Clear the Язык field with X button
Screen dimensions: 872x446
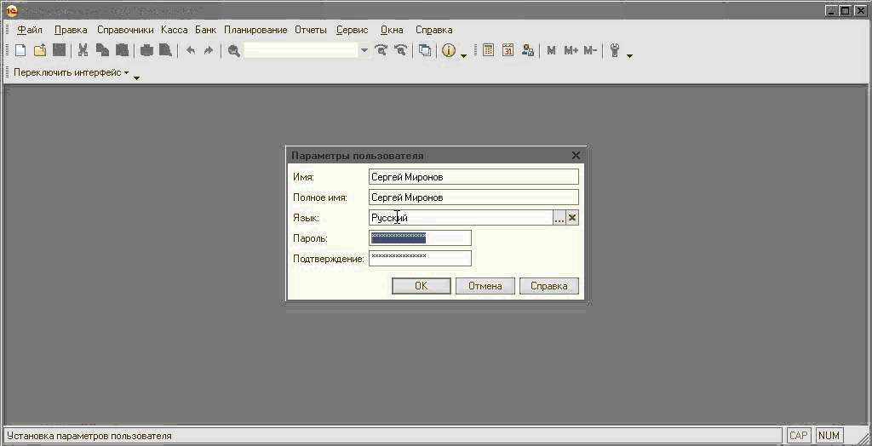pyautogui.click(x=572, y=218)
